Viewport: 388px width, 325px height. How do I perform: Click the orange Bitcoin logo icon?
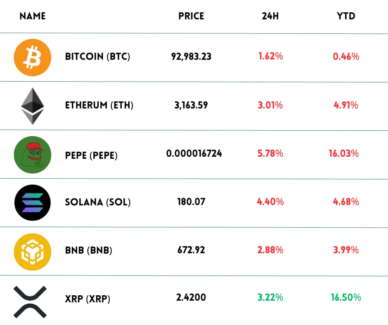pos(33,57)
